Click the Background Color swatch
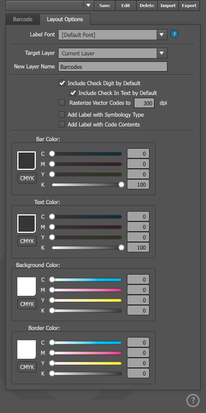Viewport: 206px width, 413px height. tap(27, 287)
